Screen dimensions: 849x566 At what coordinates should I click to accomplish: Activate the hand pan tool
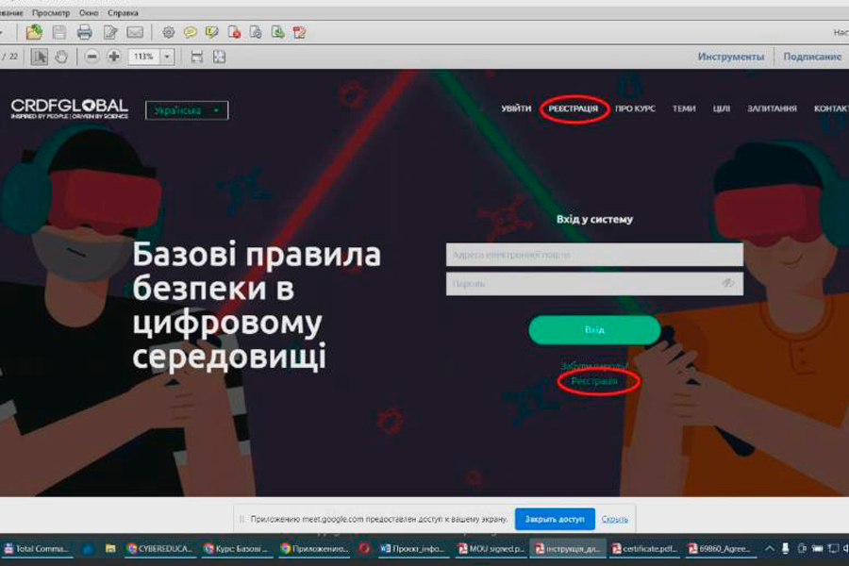pos(61,57)
